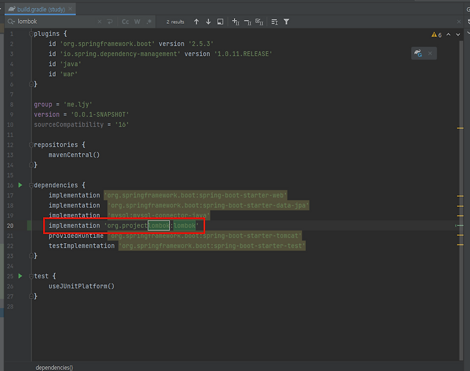The image size is (470, 371).
Task: Click dependencies{} breadcrumb at bottom
Action: 54,367
